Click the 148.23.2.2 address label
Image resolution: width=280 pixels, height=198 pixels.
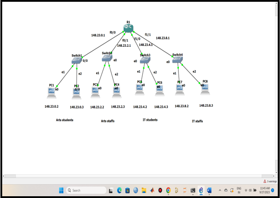click(97, 107)
